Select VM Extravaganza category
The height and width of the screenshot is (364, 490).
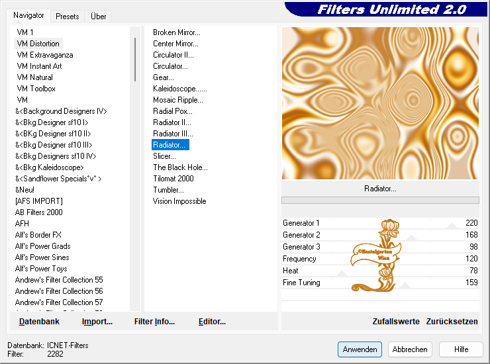45,55
